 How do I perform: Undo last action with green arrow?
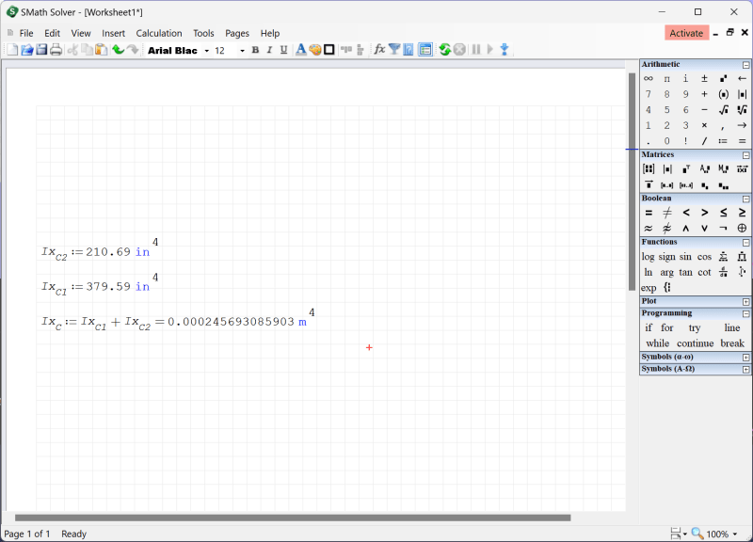pyautogui.click(x=118, y=50)
